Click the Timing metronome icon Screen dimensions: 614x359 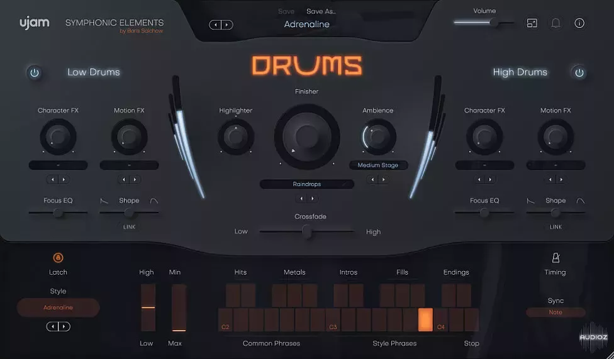tap(555, 258)
